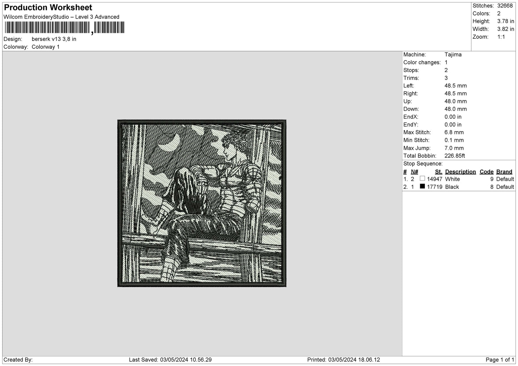Click the stitches count 32668
Viewport: 518px width, 366px height.
click(x=505, y=6)
